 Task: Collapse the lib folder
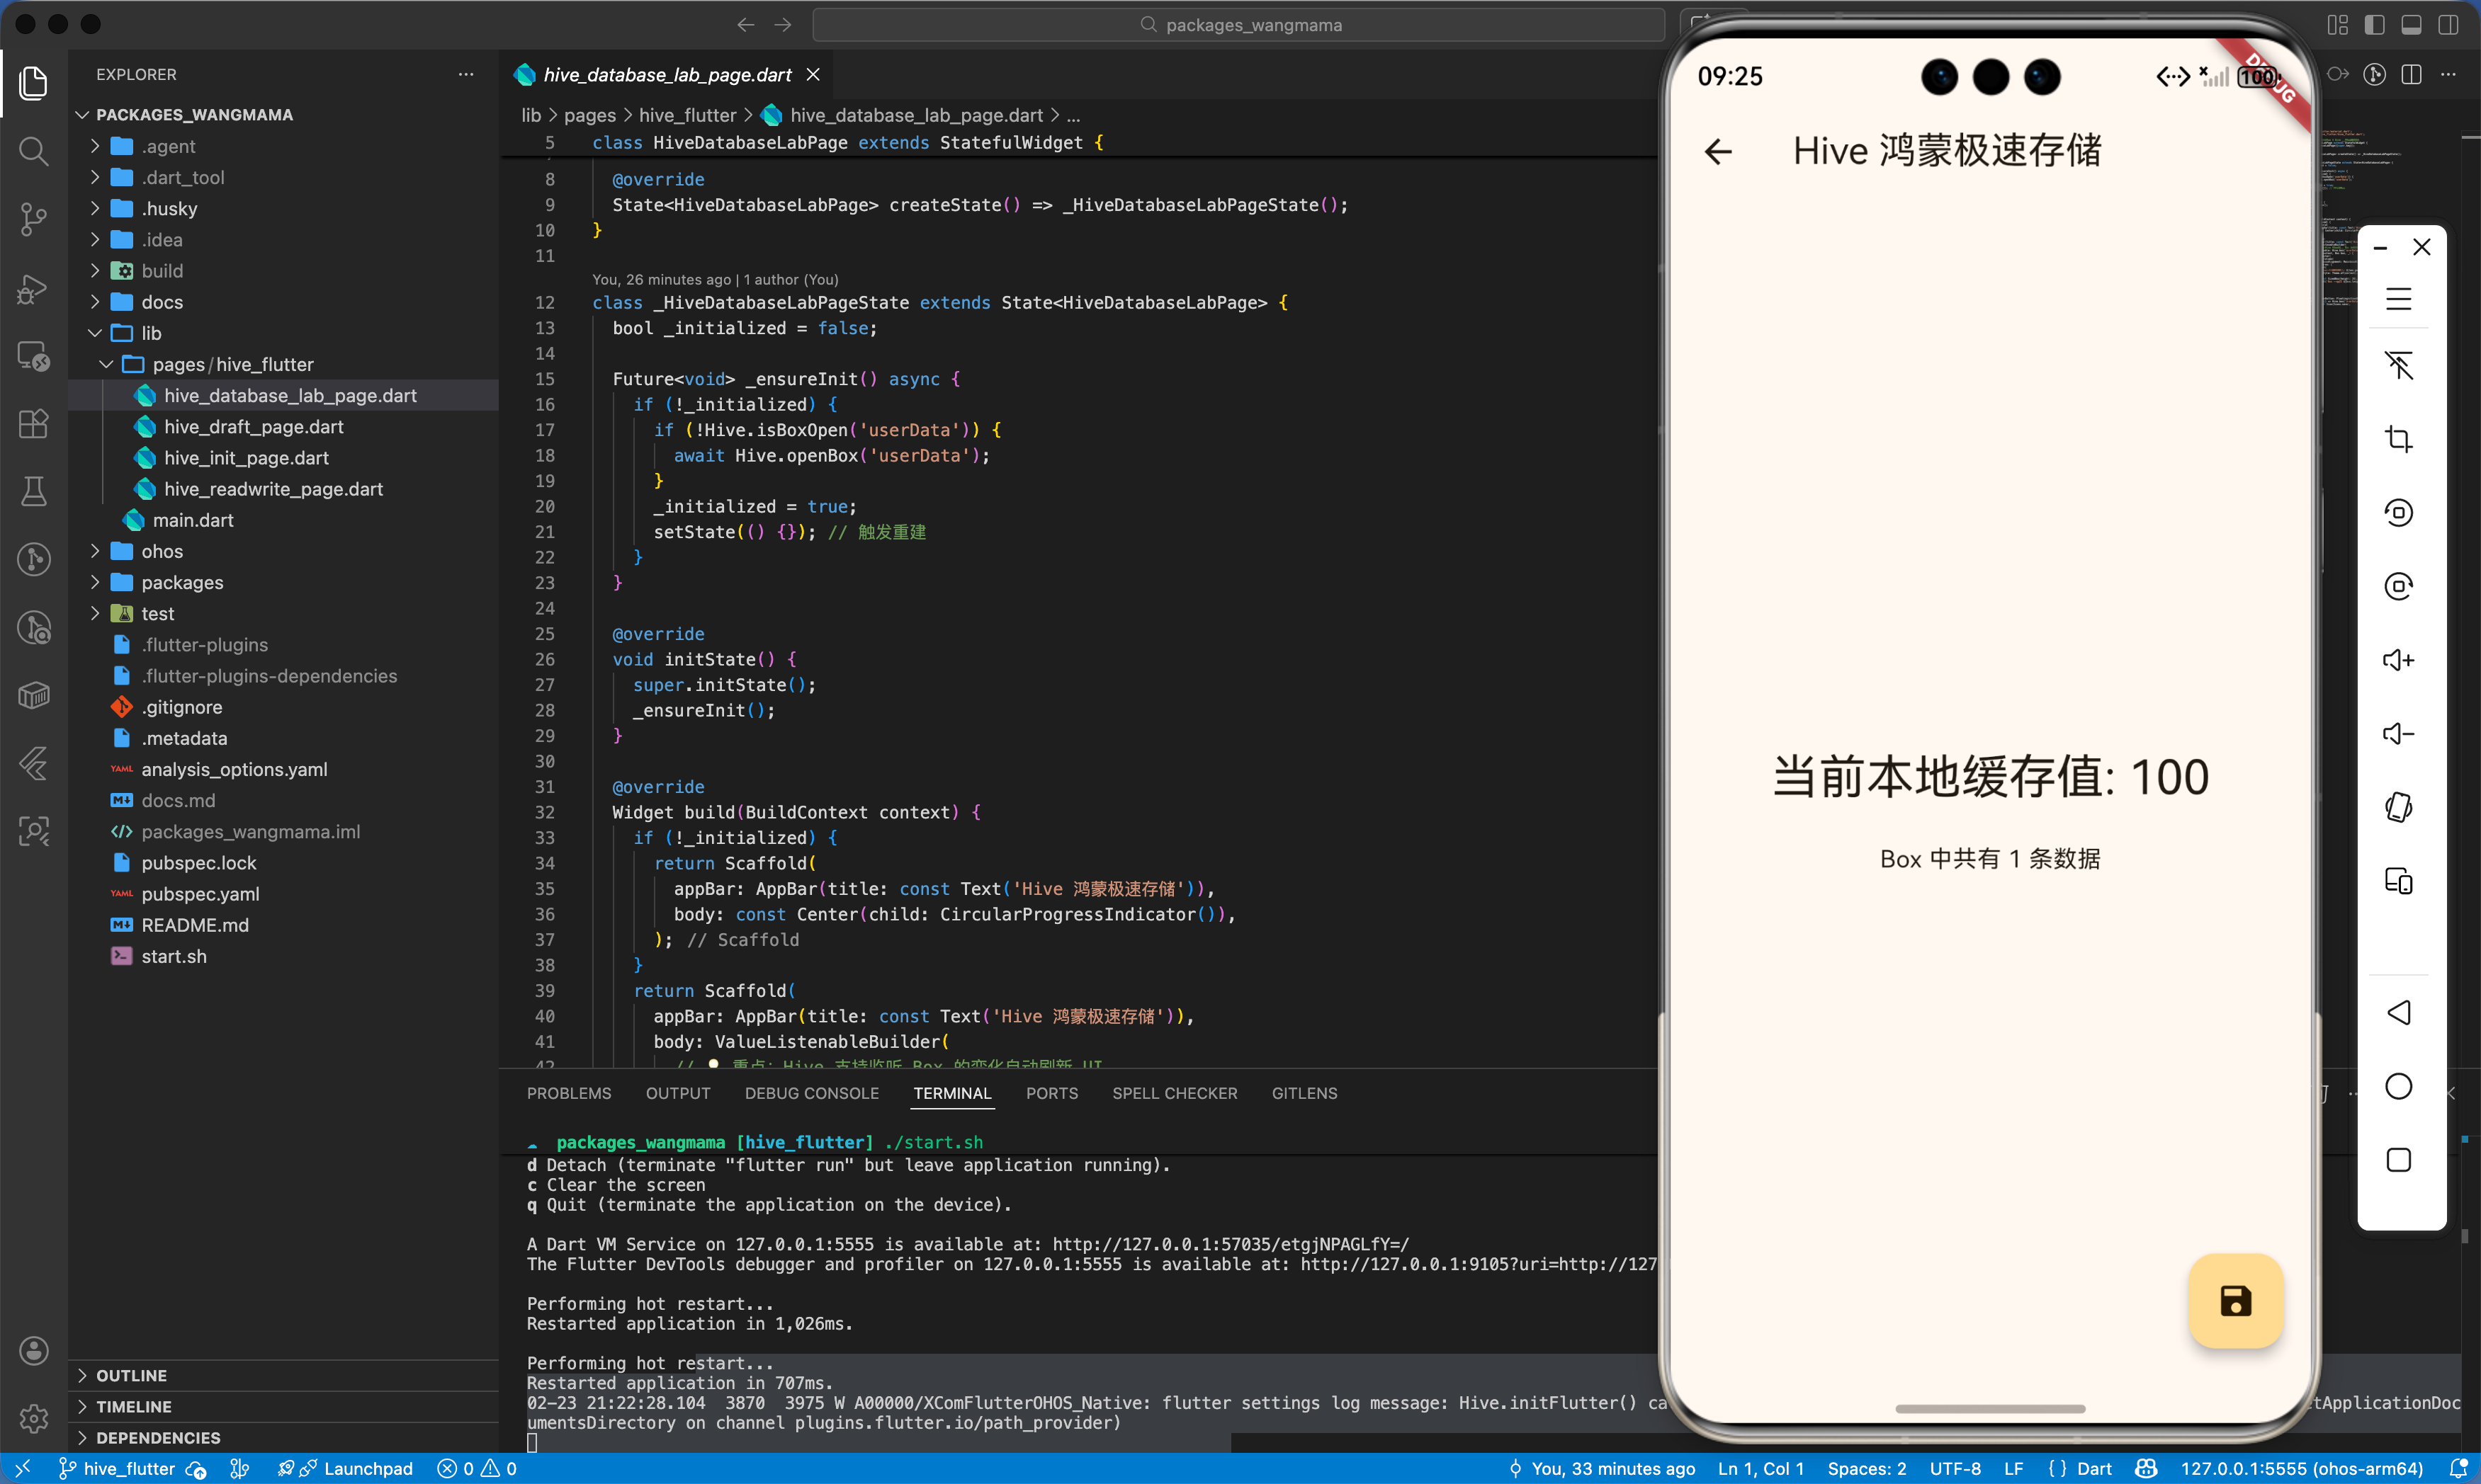(151, 333)
